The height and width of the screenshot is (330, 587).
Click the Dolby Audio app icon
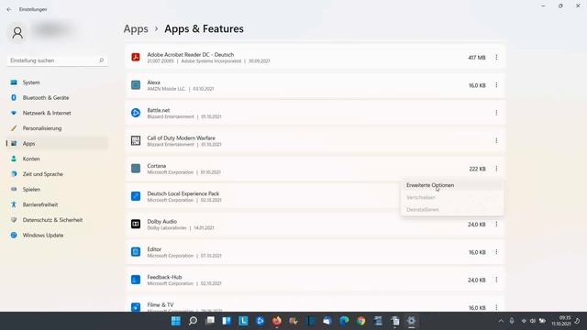(x=136, y=224)
